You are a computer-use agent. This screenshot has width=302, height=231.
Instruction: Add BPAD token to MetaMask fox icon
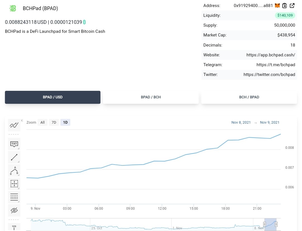[277, 6]
